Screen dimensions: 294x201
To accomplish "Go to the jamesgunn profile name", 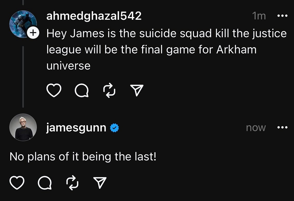I will coord(76,128).
